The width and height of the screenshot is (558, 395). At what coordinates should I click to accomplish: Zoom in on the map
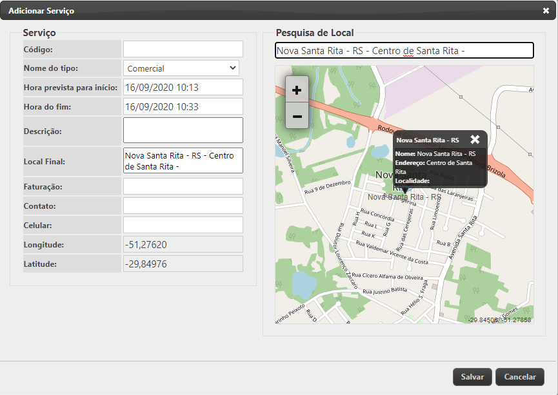point(297,90)
